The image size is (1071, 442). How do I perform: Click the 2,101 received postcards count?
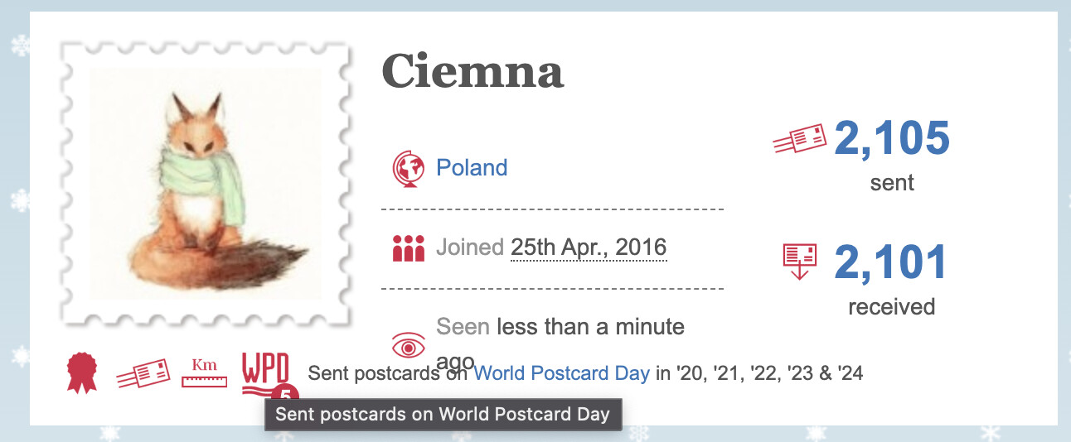(891, 262)
